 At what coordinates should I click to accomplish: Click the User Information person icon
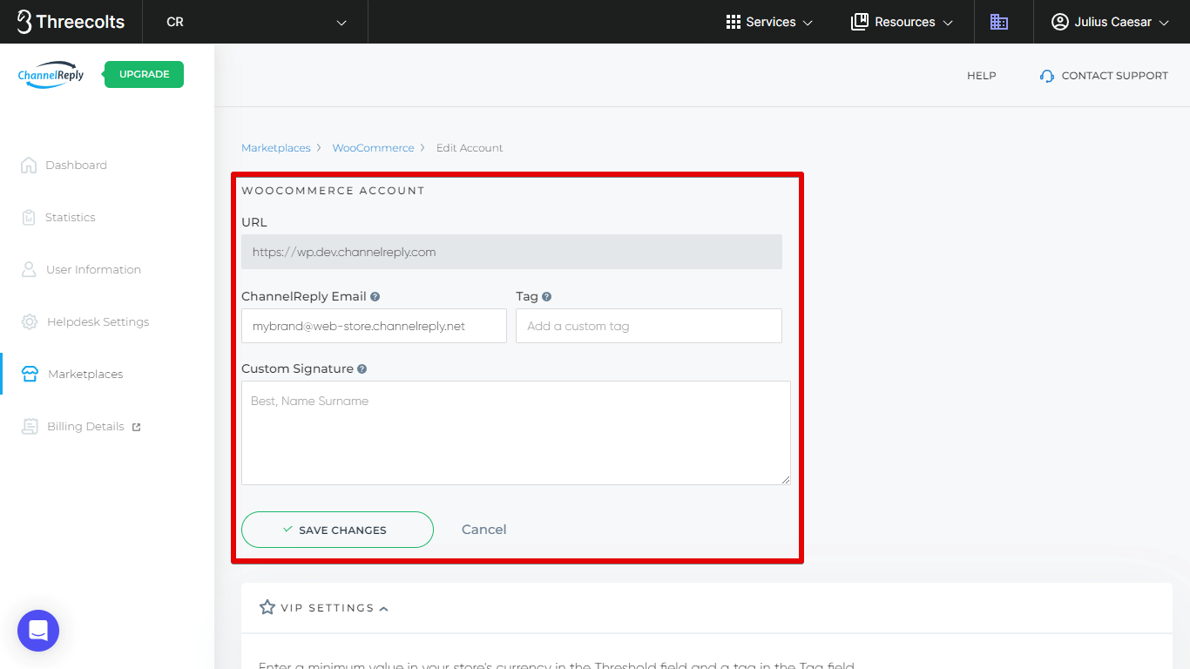coord(29,269)
